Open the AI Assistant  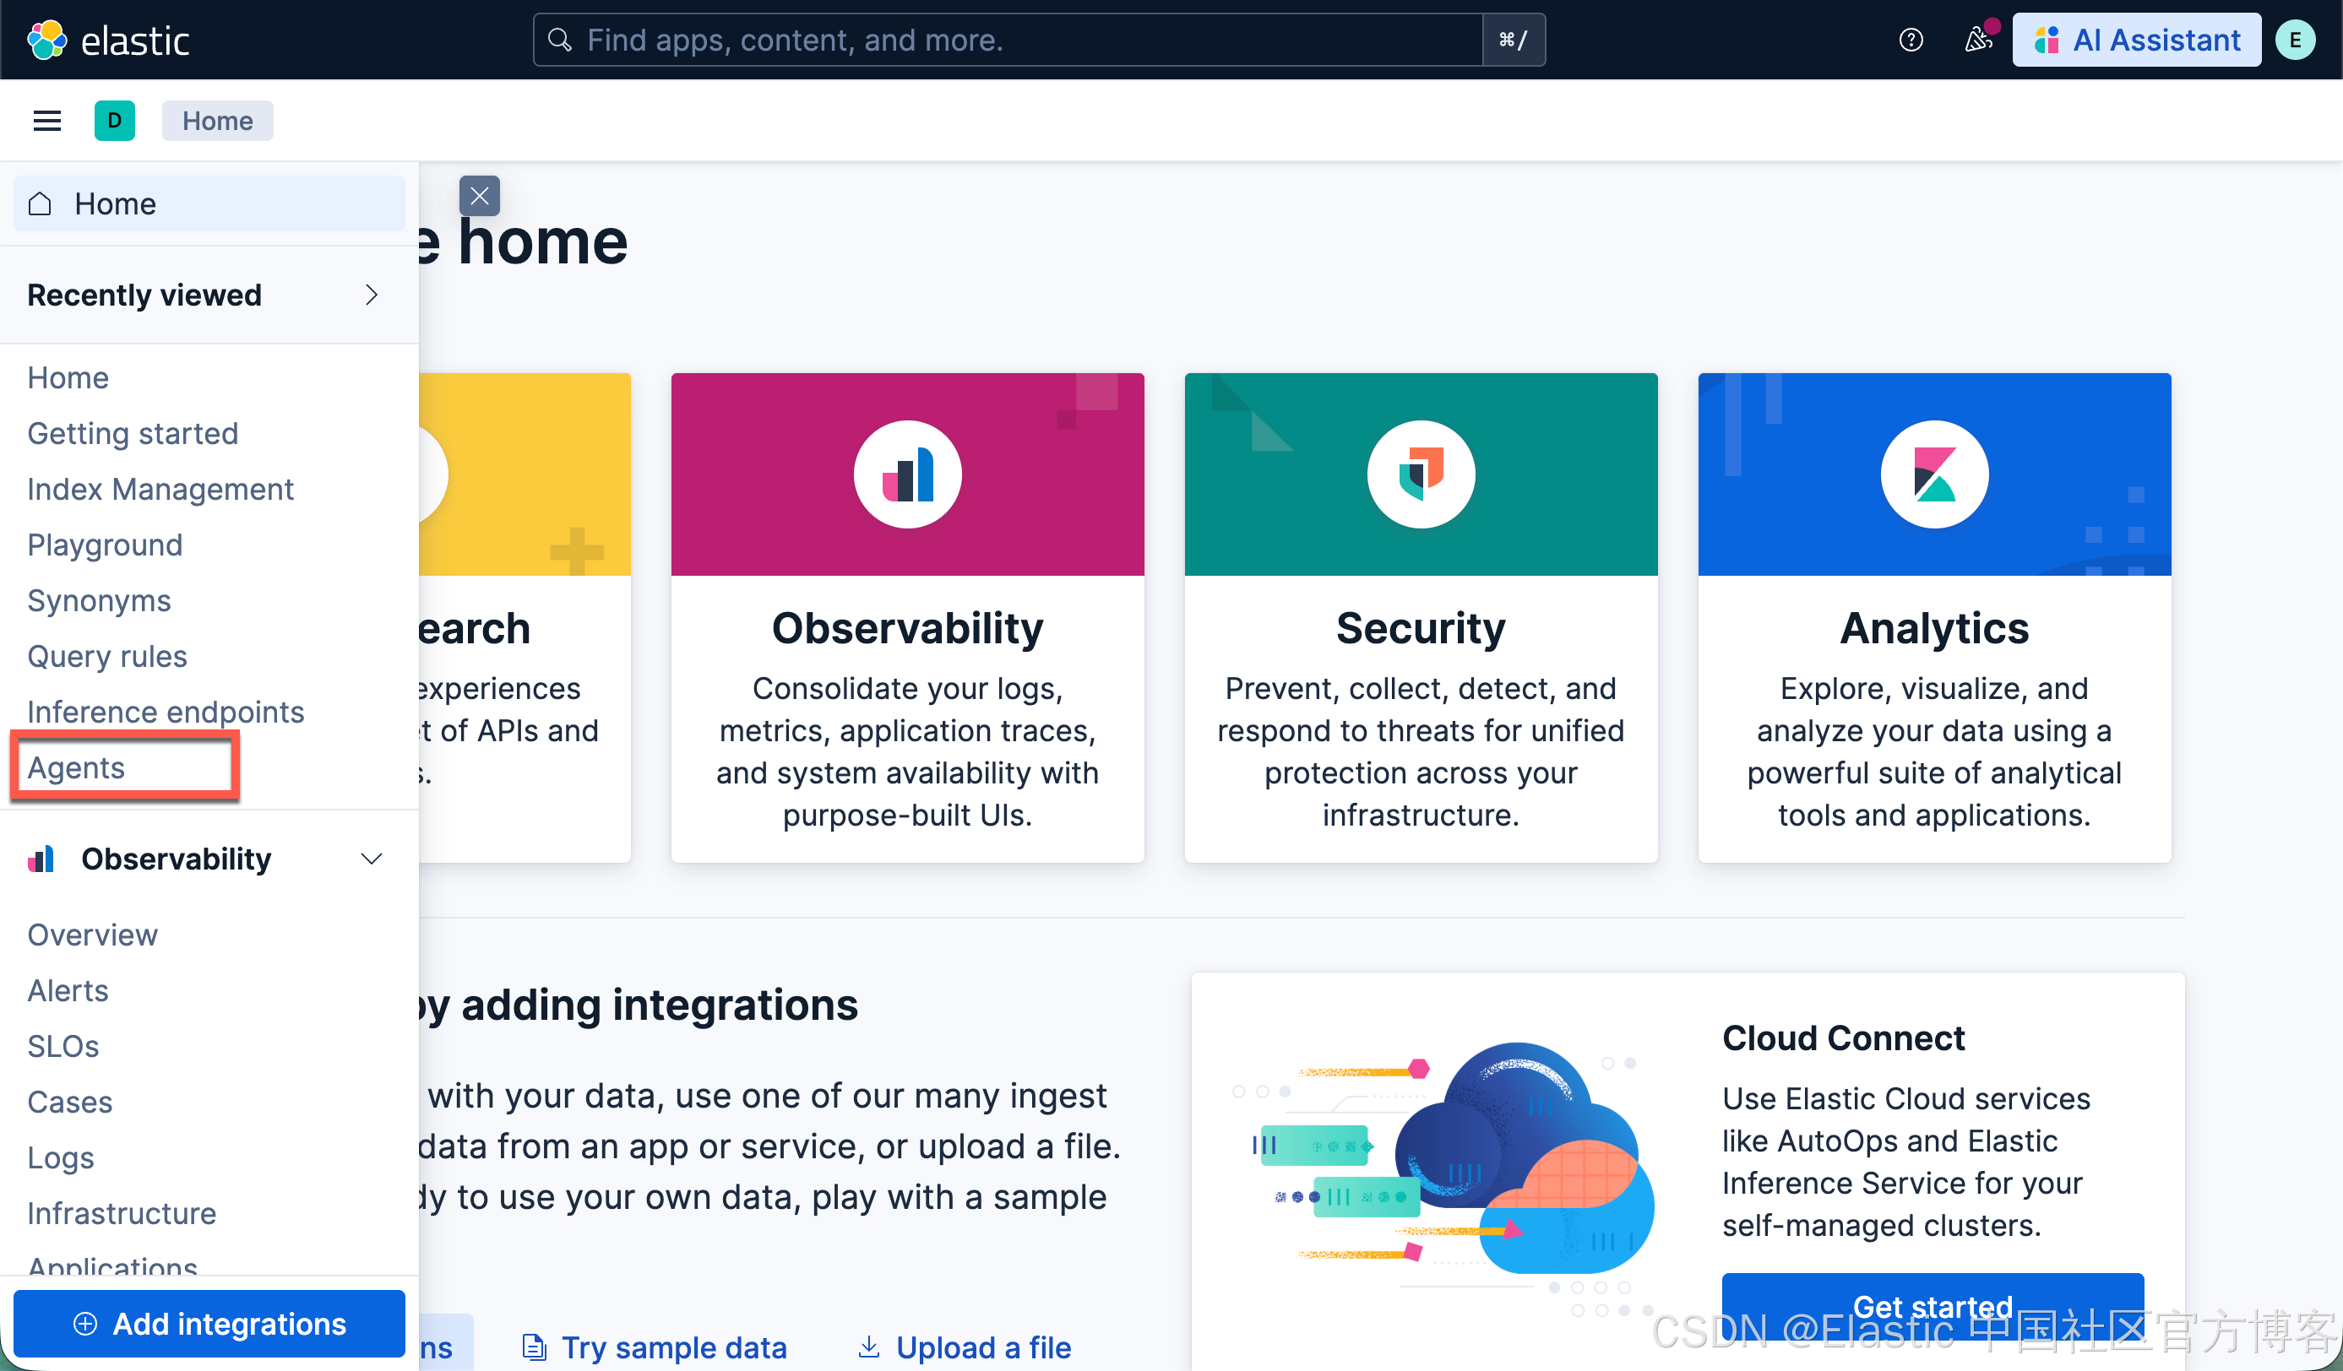(2136, 40)
